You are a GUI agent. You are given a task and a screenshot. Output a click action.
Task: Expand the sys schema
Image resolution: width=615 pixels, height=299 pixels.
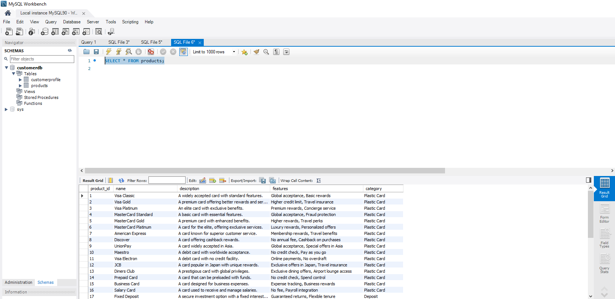[6, 109]
